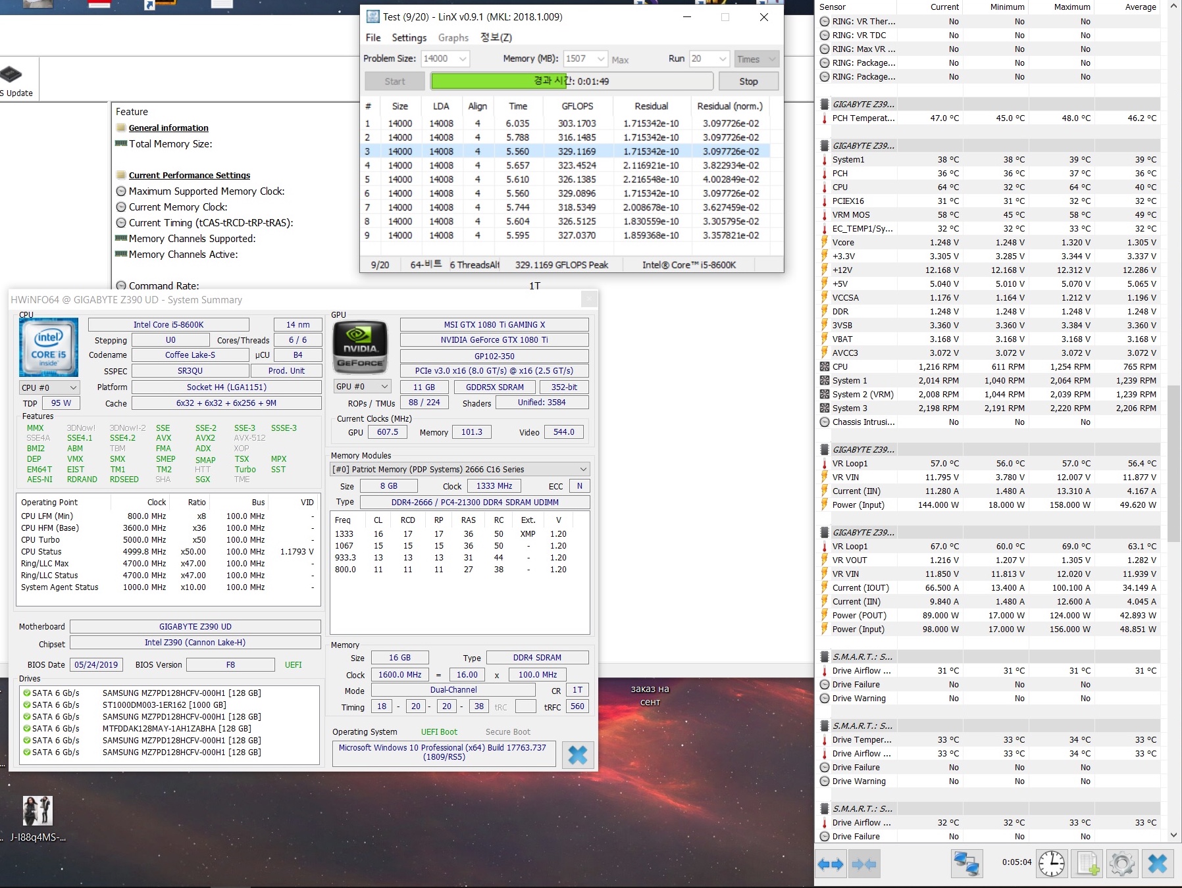Click the BIOS Update chip icon
1182x888 pixels.
click(x=11, y=74)
